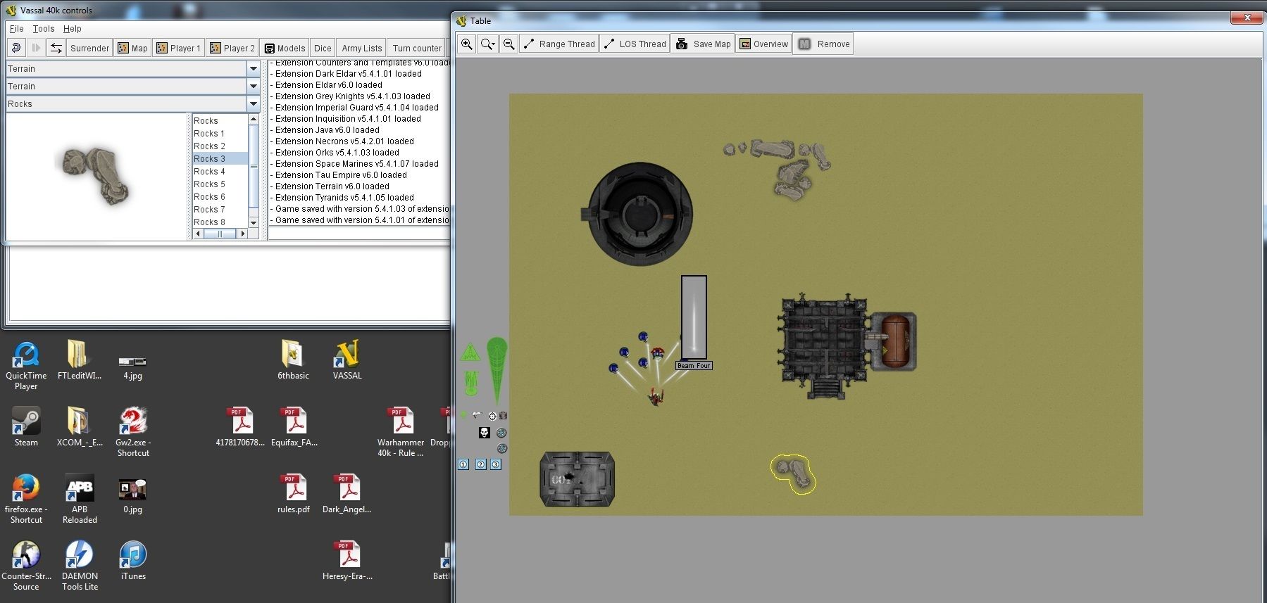Toggle the Overview window button
The height and width of the screenshot is (603, 1267).
(x=763, y=44)
